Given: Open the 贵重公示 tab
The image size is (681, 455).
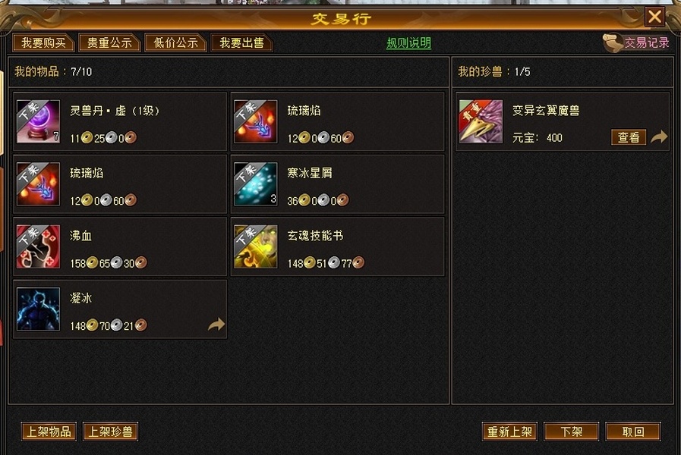Looking at the screenshot, I should click(x=109, y=43).
